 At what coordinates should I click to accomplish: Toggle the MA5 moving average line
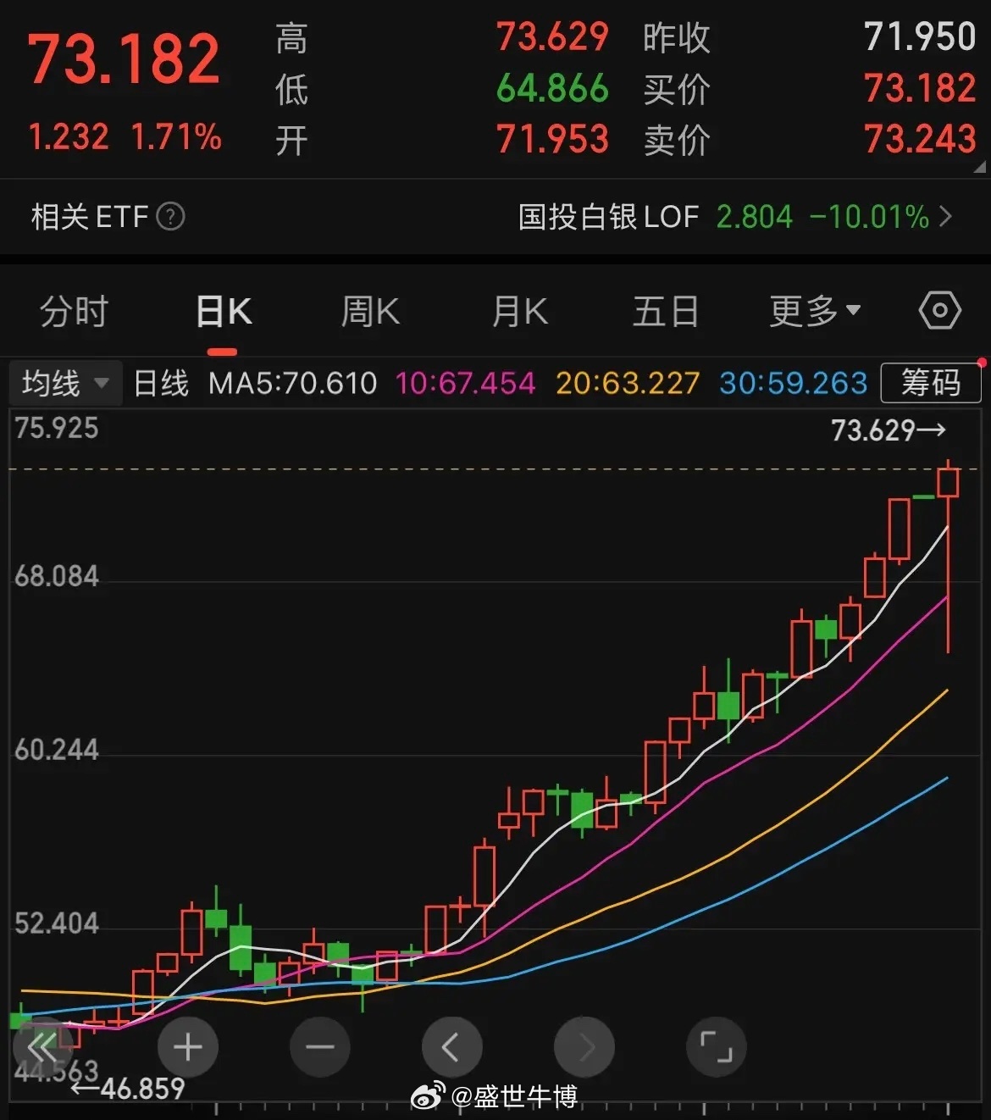[x=291, y=383]
